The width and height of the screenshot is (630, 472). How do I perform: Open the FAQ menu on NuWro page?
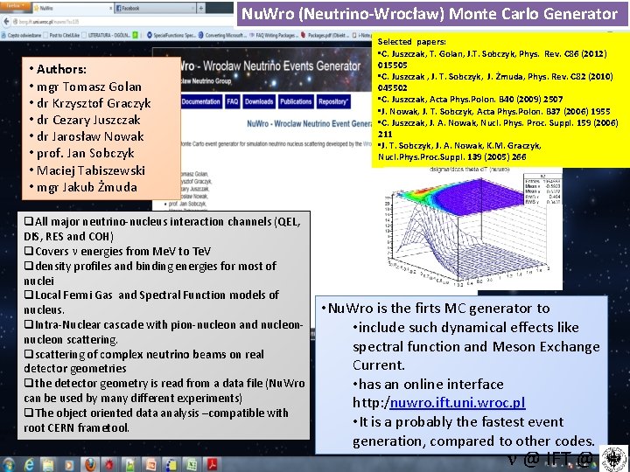pyautogui.click(x=232, y=101)
